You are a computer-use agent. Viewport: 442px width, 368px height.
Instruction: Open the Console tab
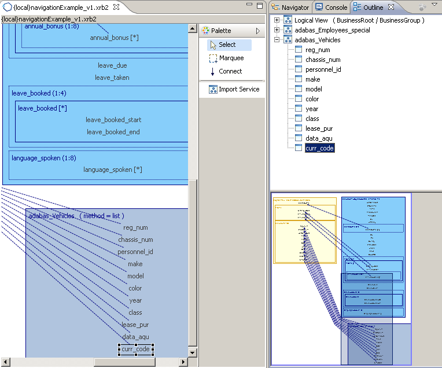pyautogui.click(x=331, y=8)
